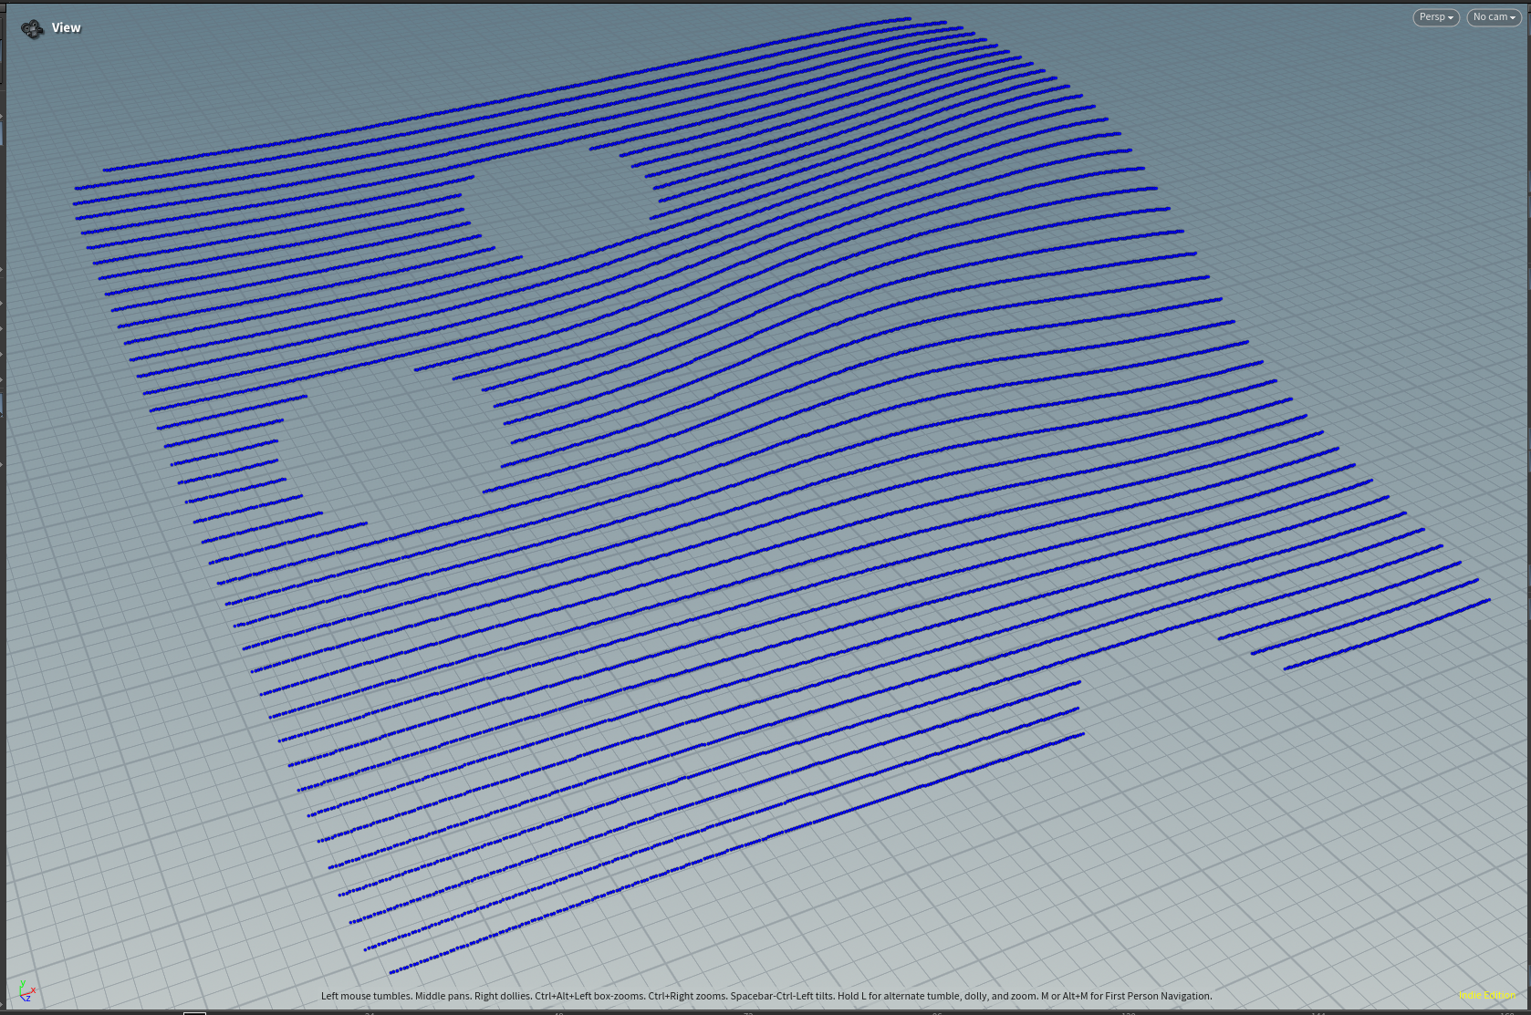Click the XYZ axis orientation gizmo
This screenshot has width=1531, height=1015.
click(x=26, y=990)
